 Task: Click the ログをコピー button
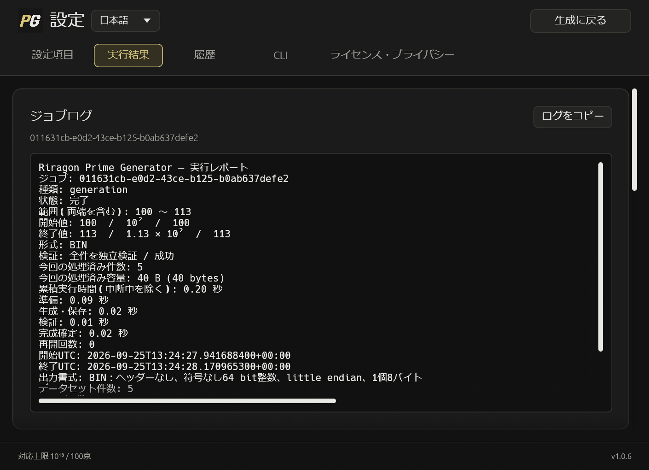[573, 117]
